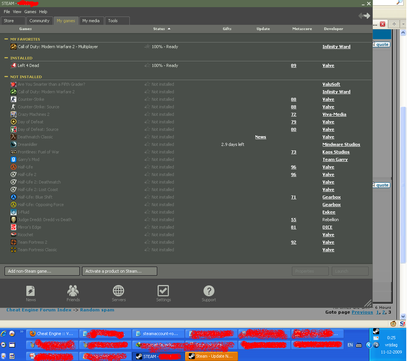Image resolution: width=407 pixels, height=361 pixels.
Task: Open the Games menu
Action: point(30,12)
